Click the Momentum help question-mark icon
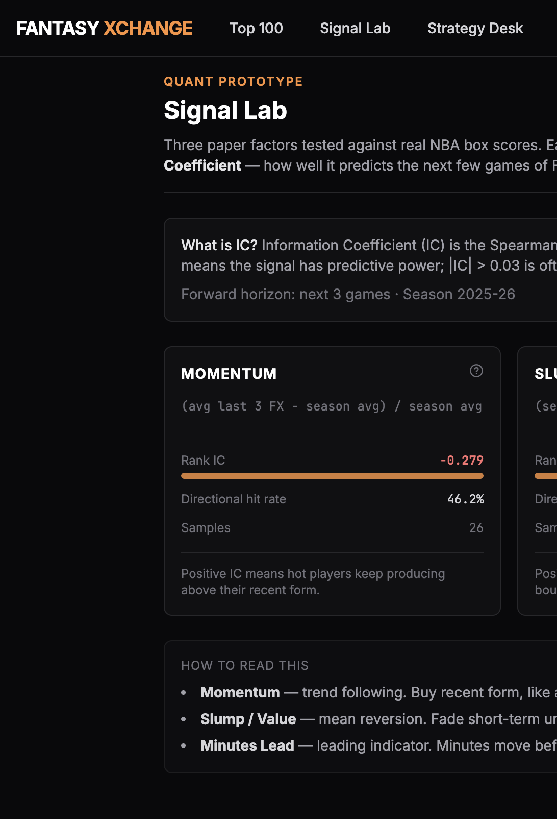The height and width of the screenshot is (819, 557). (x=476, y=371)
